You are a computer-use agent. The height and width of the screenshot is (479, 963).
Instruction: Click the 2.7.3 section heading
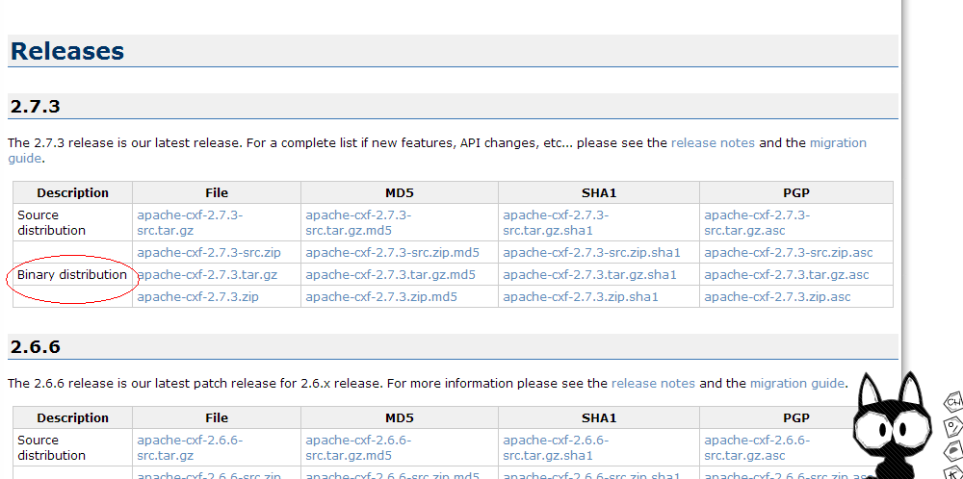pyautogui.click(x=35, y=106)
